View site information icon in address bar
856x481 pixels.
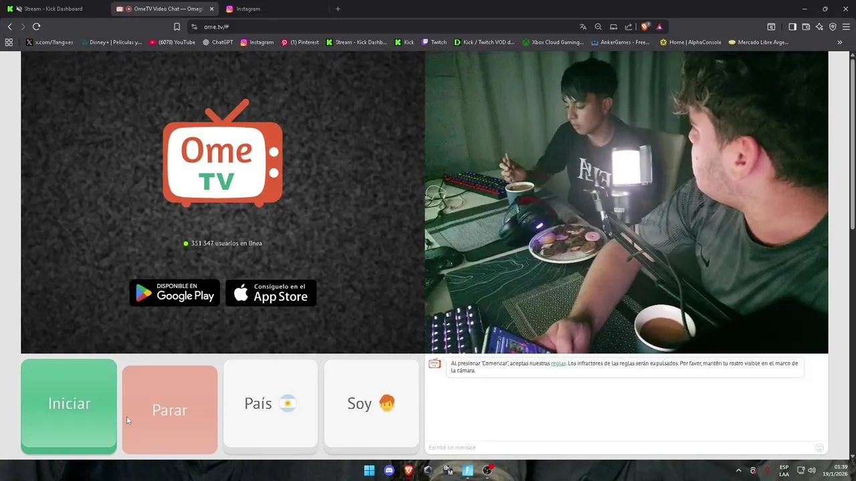[194, 27]
